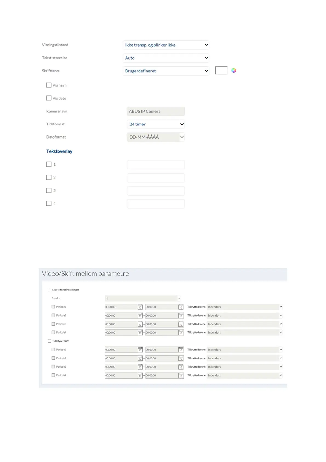Image resolution: width=326 pixels, height=462 pixels.
Task: Enable the Tidsstyret skift checkbox
Action: 49,341
